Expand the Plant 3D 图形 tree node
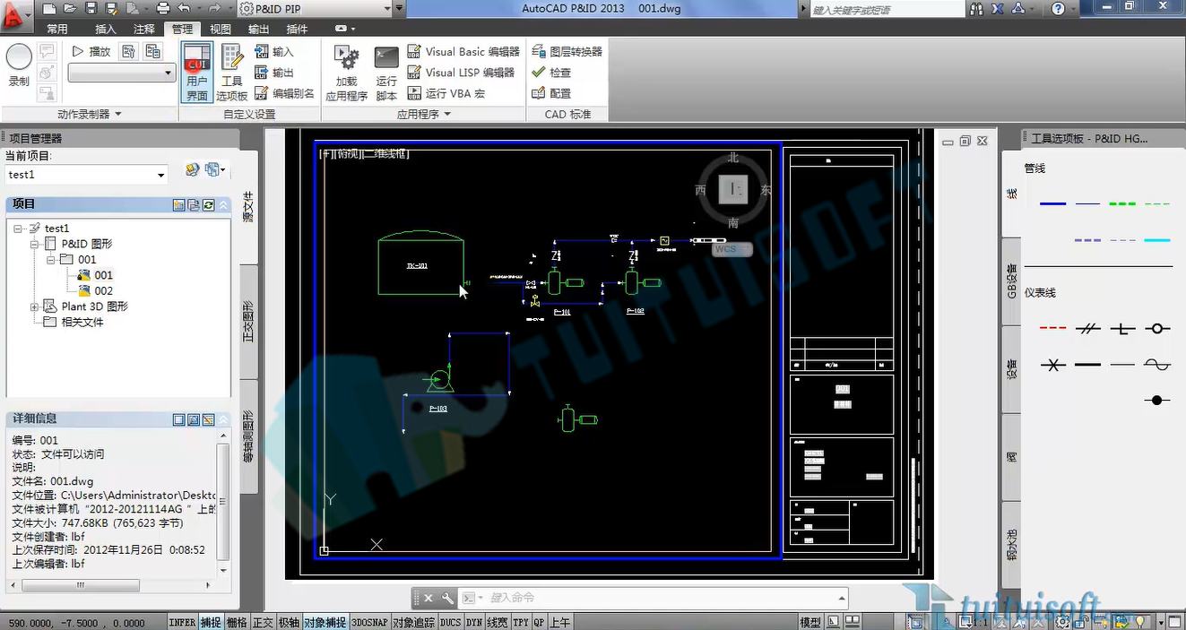This screenshot has width=1186, height=630. [x=35, y=306]
